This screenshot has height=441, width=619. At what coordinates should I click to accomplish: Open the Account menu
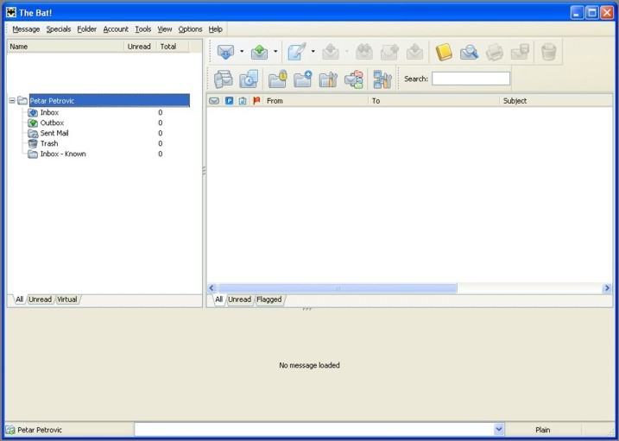(116, 29)
